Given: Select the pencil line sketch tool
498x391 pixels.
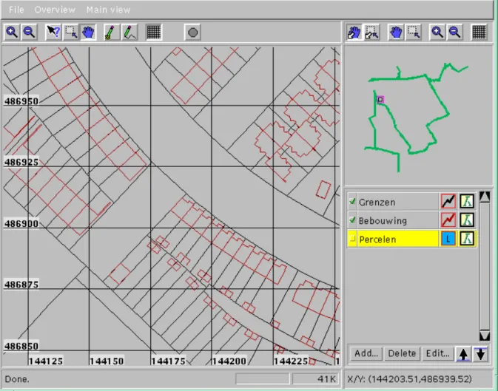Looking at the screenshot, I should [129, 32].
